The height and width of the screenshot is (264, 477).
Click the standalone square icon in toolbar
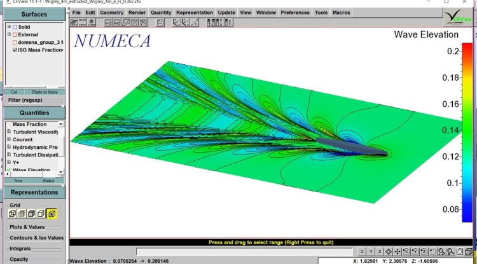click(x=160, y=22)
